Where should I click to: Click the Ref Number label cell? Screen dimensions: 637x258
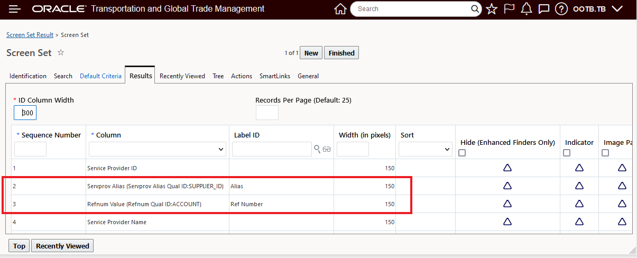pos(281,204)
